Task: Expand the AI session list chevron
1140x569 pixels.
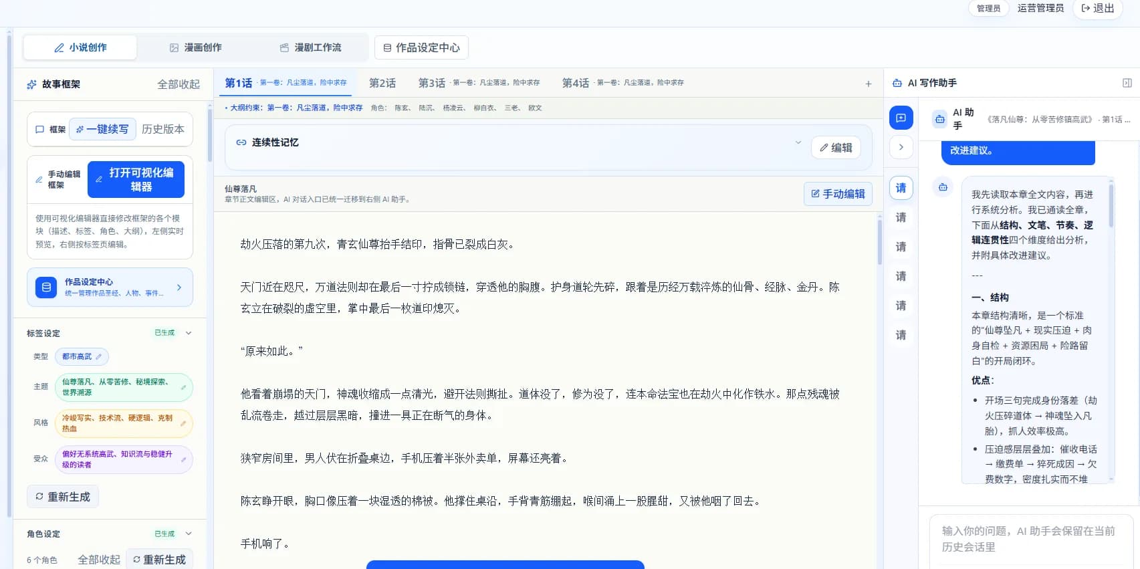Action: coord(901,147)
